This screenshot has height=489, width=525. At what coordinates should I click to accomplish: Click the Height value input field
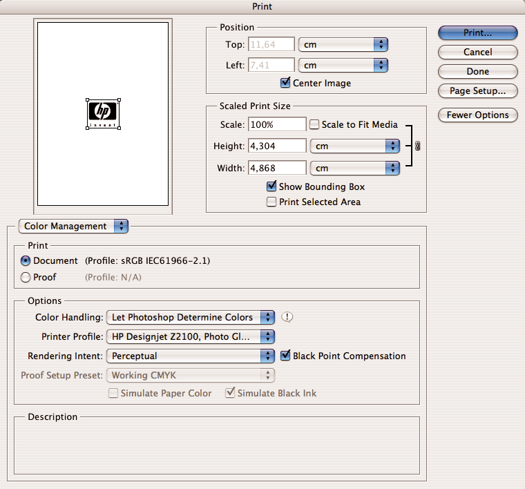277,146
